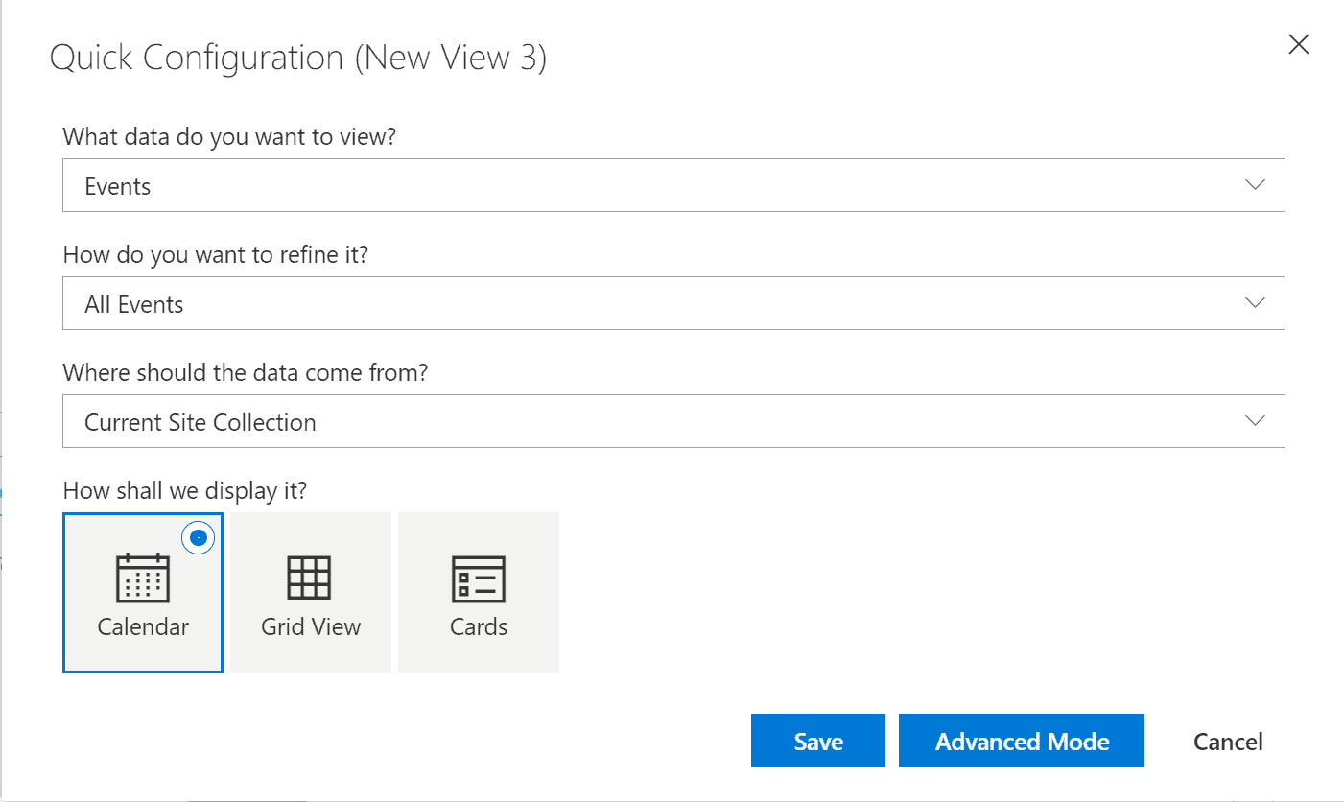Expand chevron on Events field
The width and height of the screenshot is (1344, 802).
pyautogui.click(x=1255, y=185)
